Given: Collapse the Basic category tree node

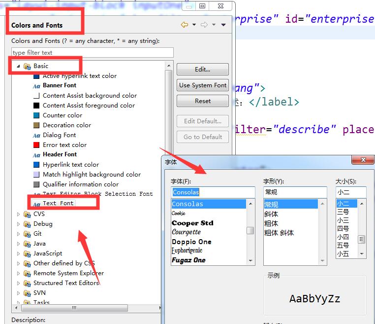Looking at the screenshot, I should pyautogui.click(x=18, y=66).
